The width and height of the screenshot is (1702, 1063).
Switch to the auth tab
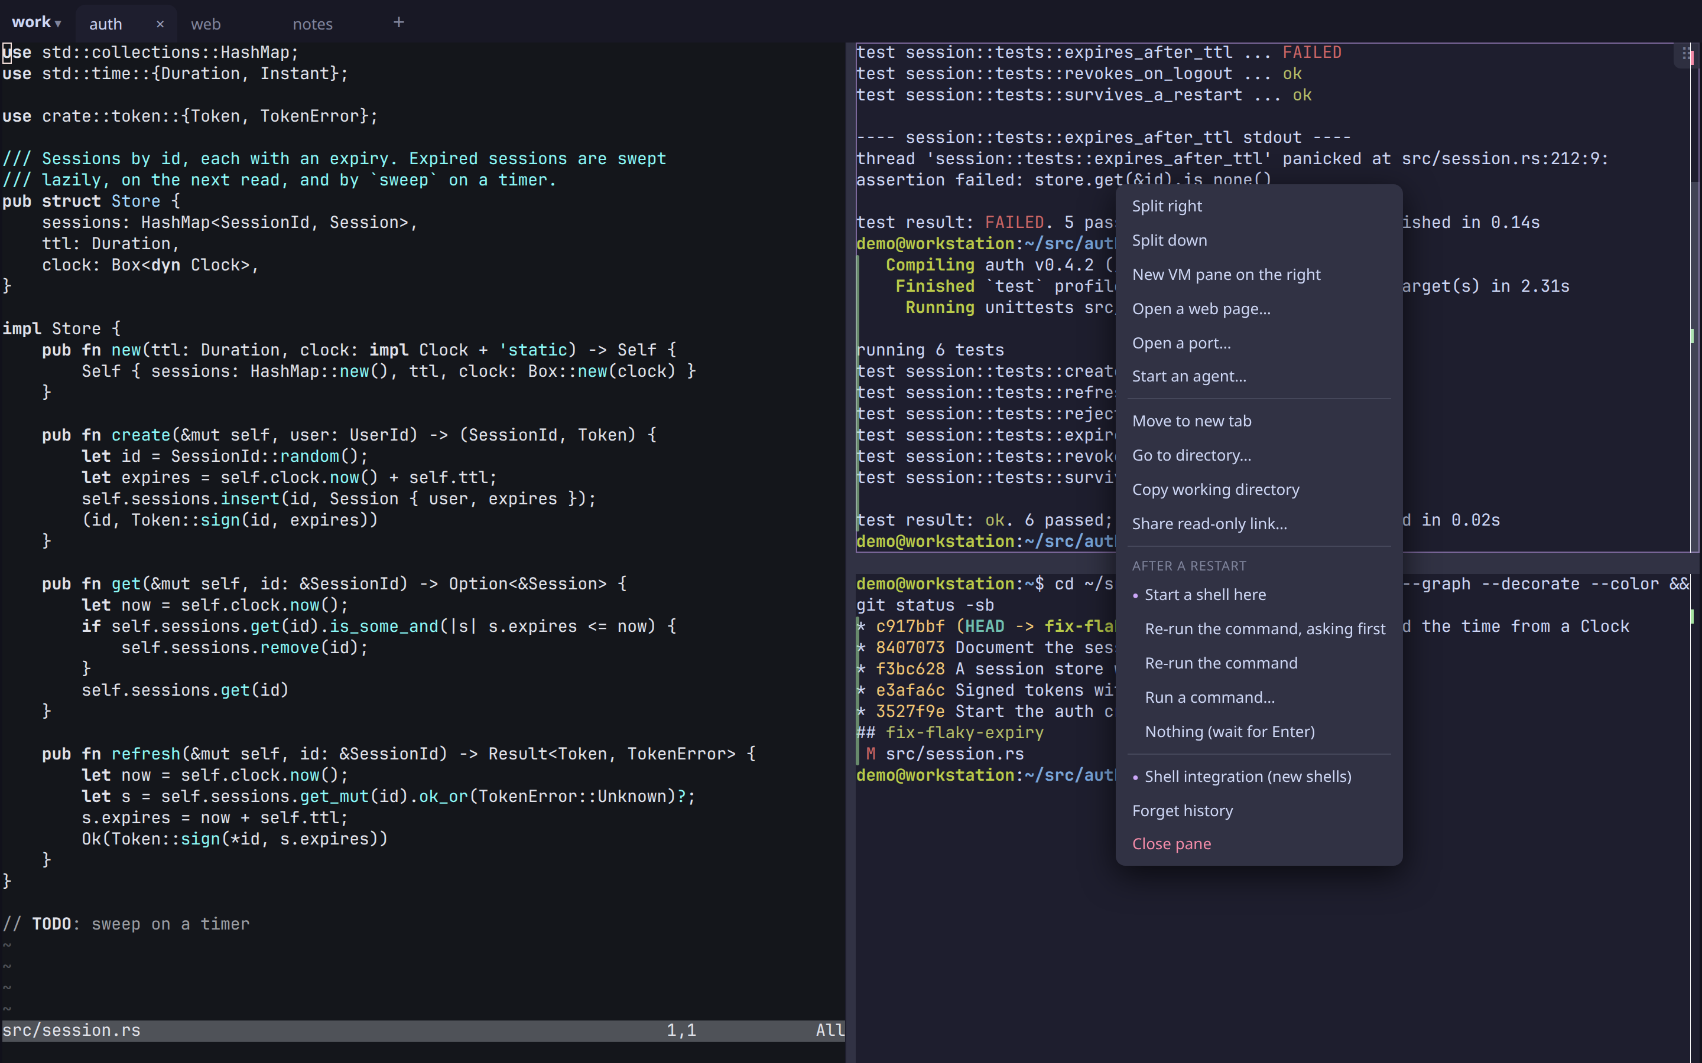click(x=106, y=24)
